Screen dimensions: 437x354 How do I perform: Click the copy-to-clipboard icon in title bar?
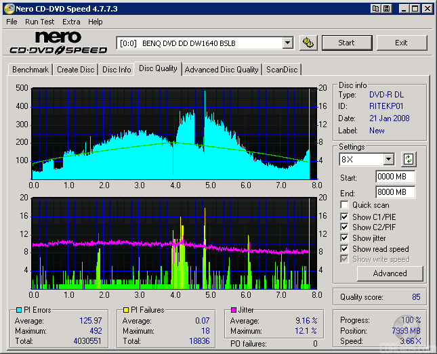coord(375,9)
